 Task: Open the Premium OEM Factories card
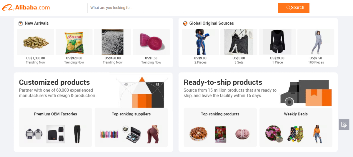point(56,127)
